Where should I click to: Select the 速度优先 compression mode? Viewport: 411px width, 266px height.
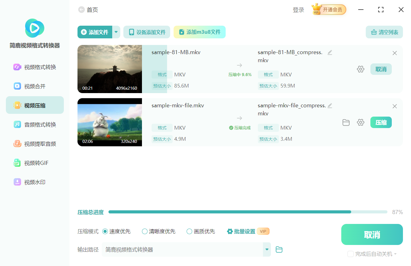(116, 231)
